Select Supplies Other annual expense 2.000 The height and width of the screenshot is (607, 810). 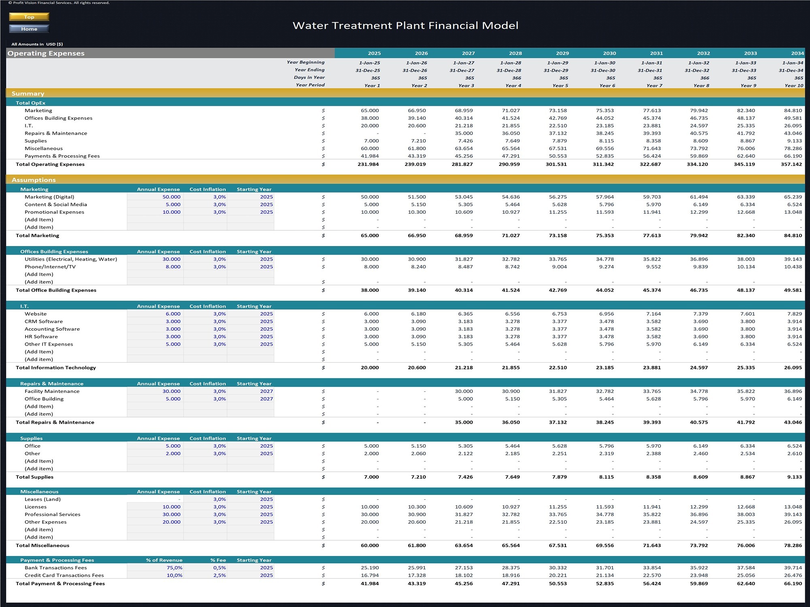pyautogui.click(x=155, y=454)
